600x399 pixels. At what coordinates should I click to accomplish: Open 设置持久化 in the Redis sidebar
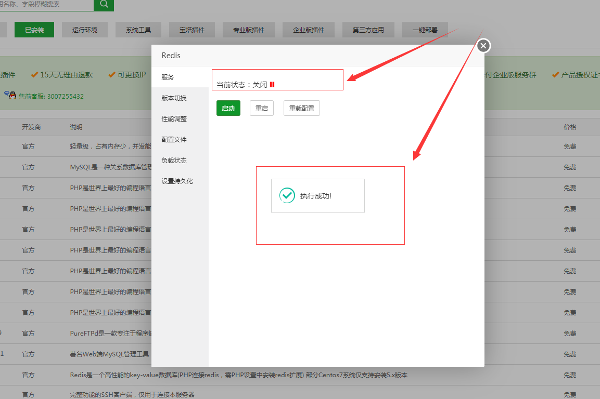(x=180, y=181)
